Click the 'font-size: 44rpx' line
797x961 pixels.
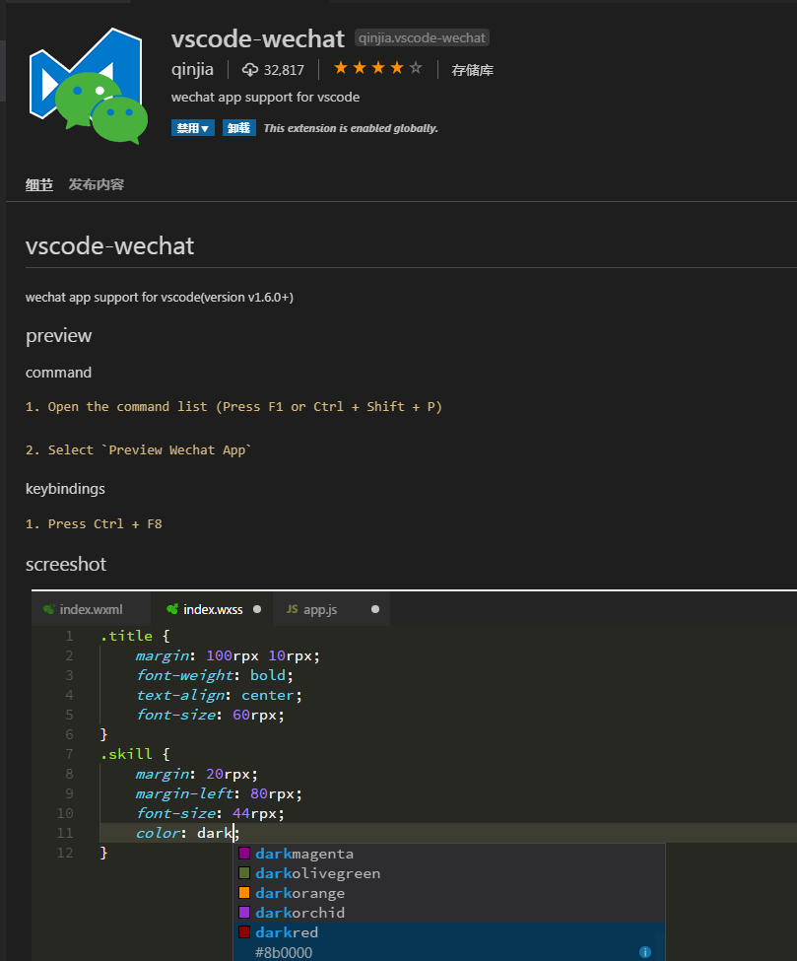[x=210, y=813]
